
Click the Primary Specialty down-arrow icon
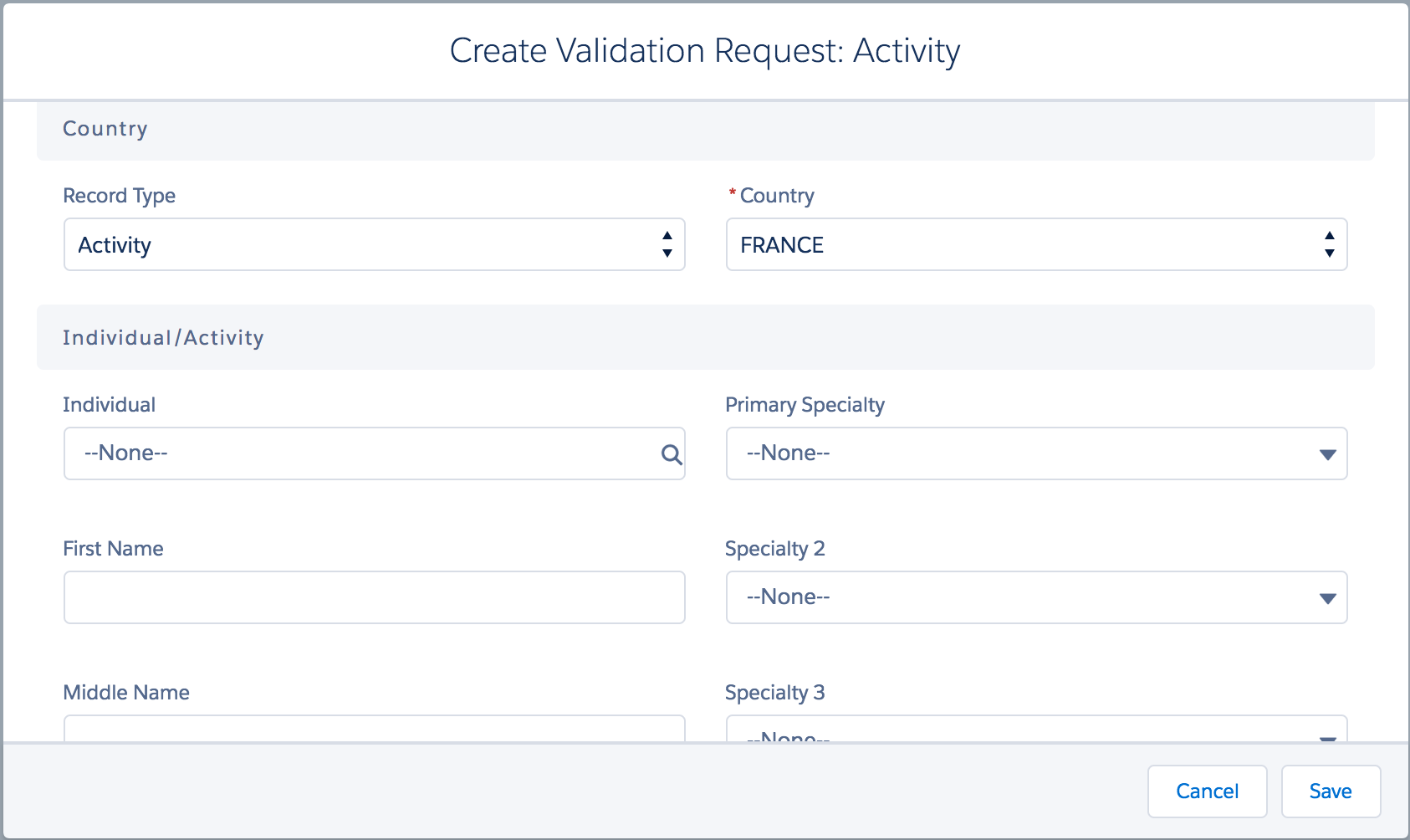click(1327, 454)
